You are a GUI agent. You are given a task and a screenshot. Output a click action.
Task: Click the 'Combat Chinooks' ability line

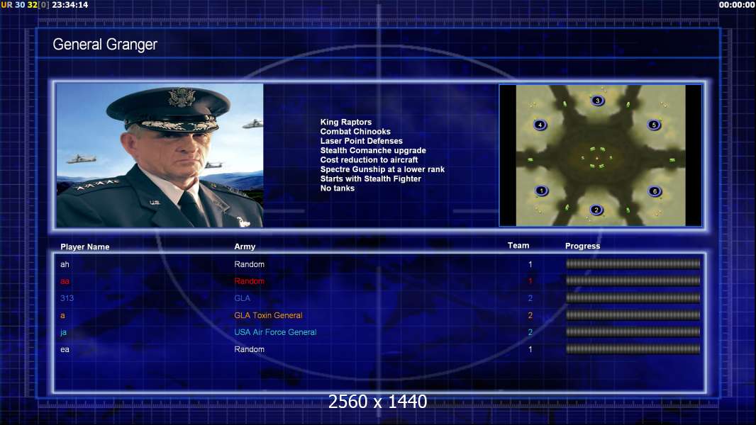[355, 132]
